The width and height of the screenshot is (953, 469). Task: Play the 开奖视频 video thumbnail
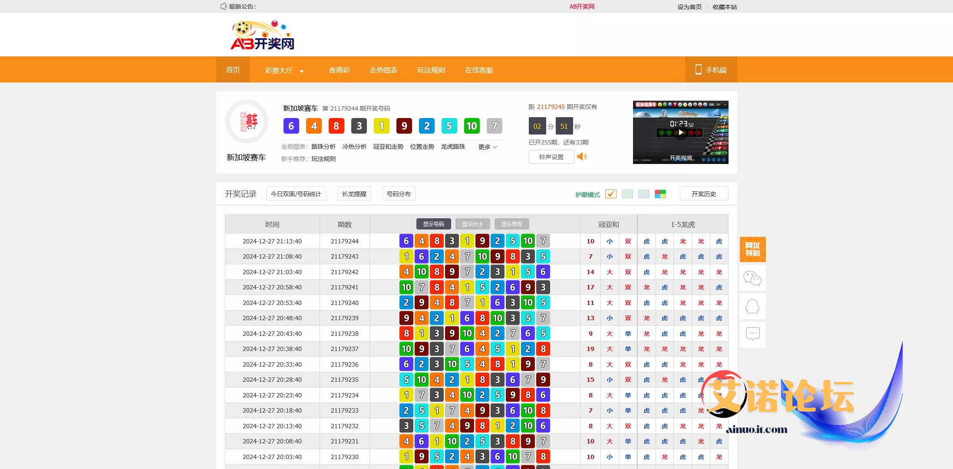coord(680,132)
